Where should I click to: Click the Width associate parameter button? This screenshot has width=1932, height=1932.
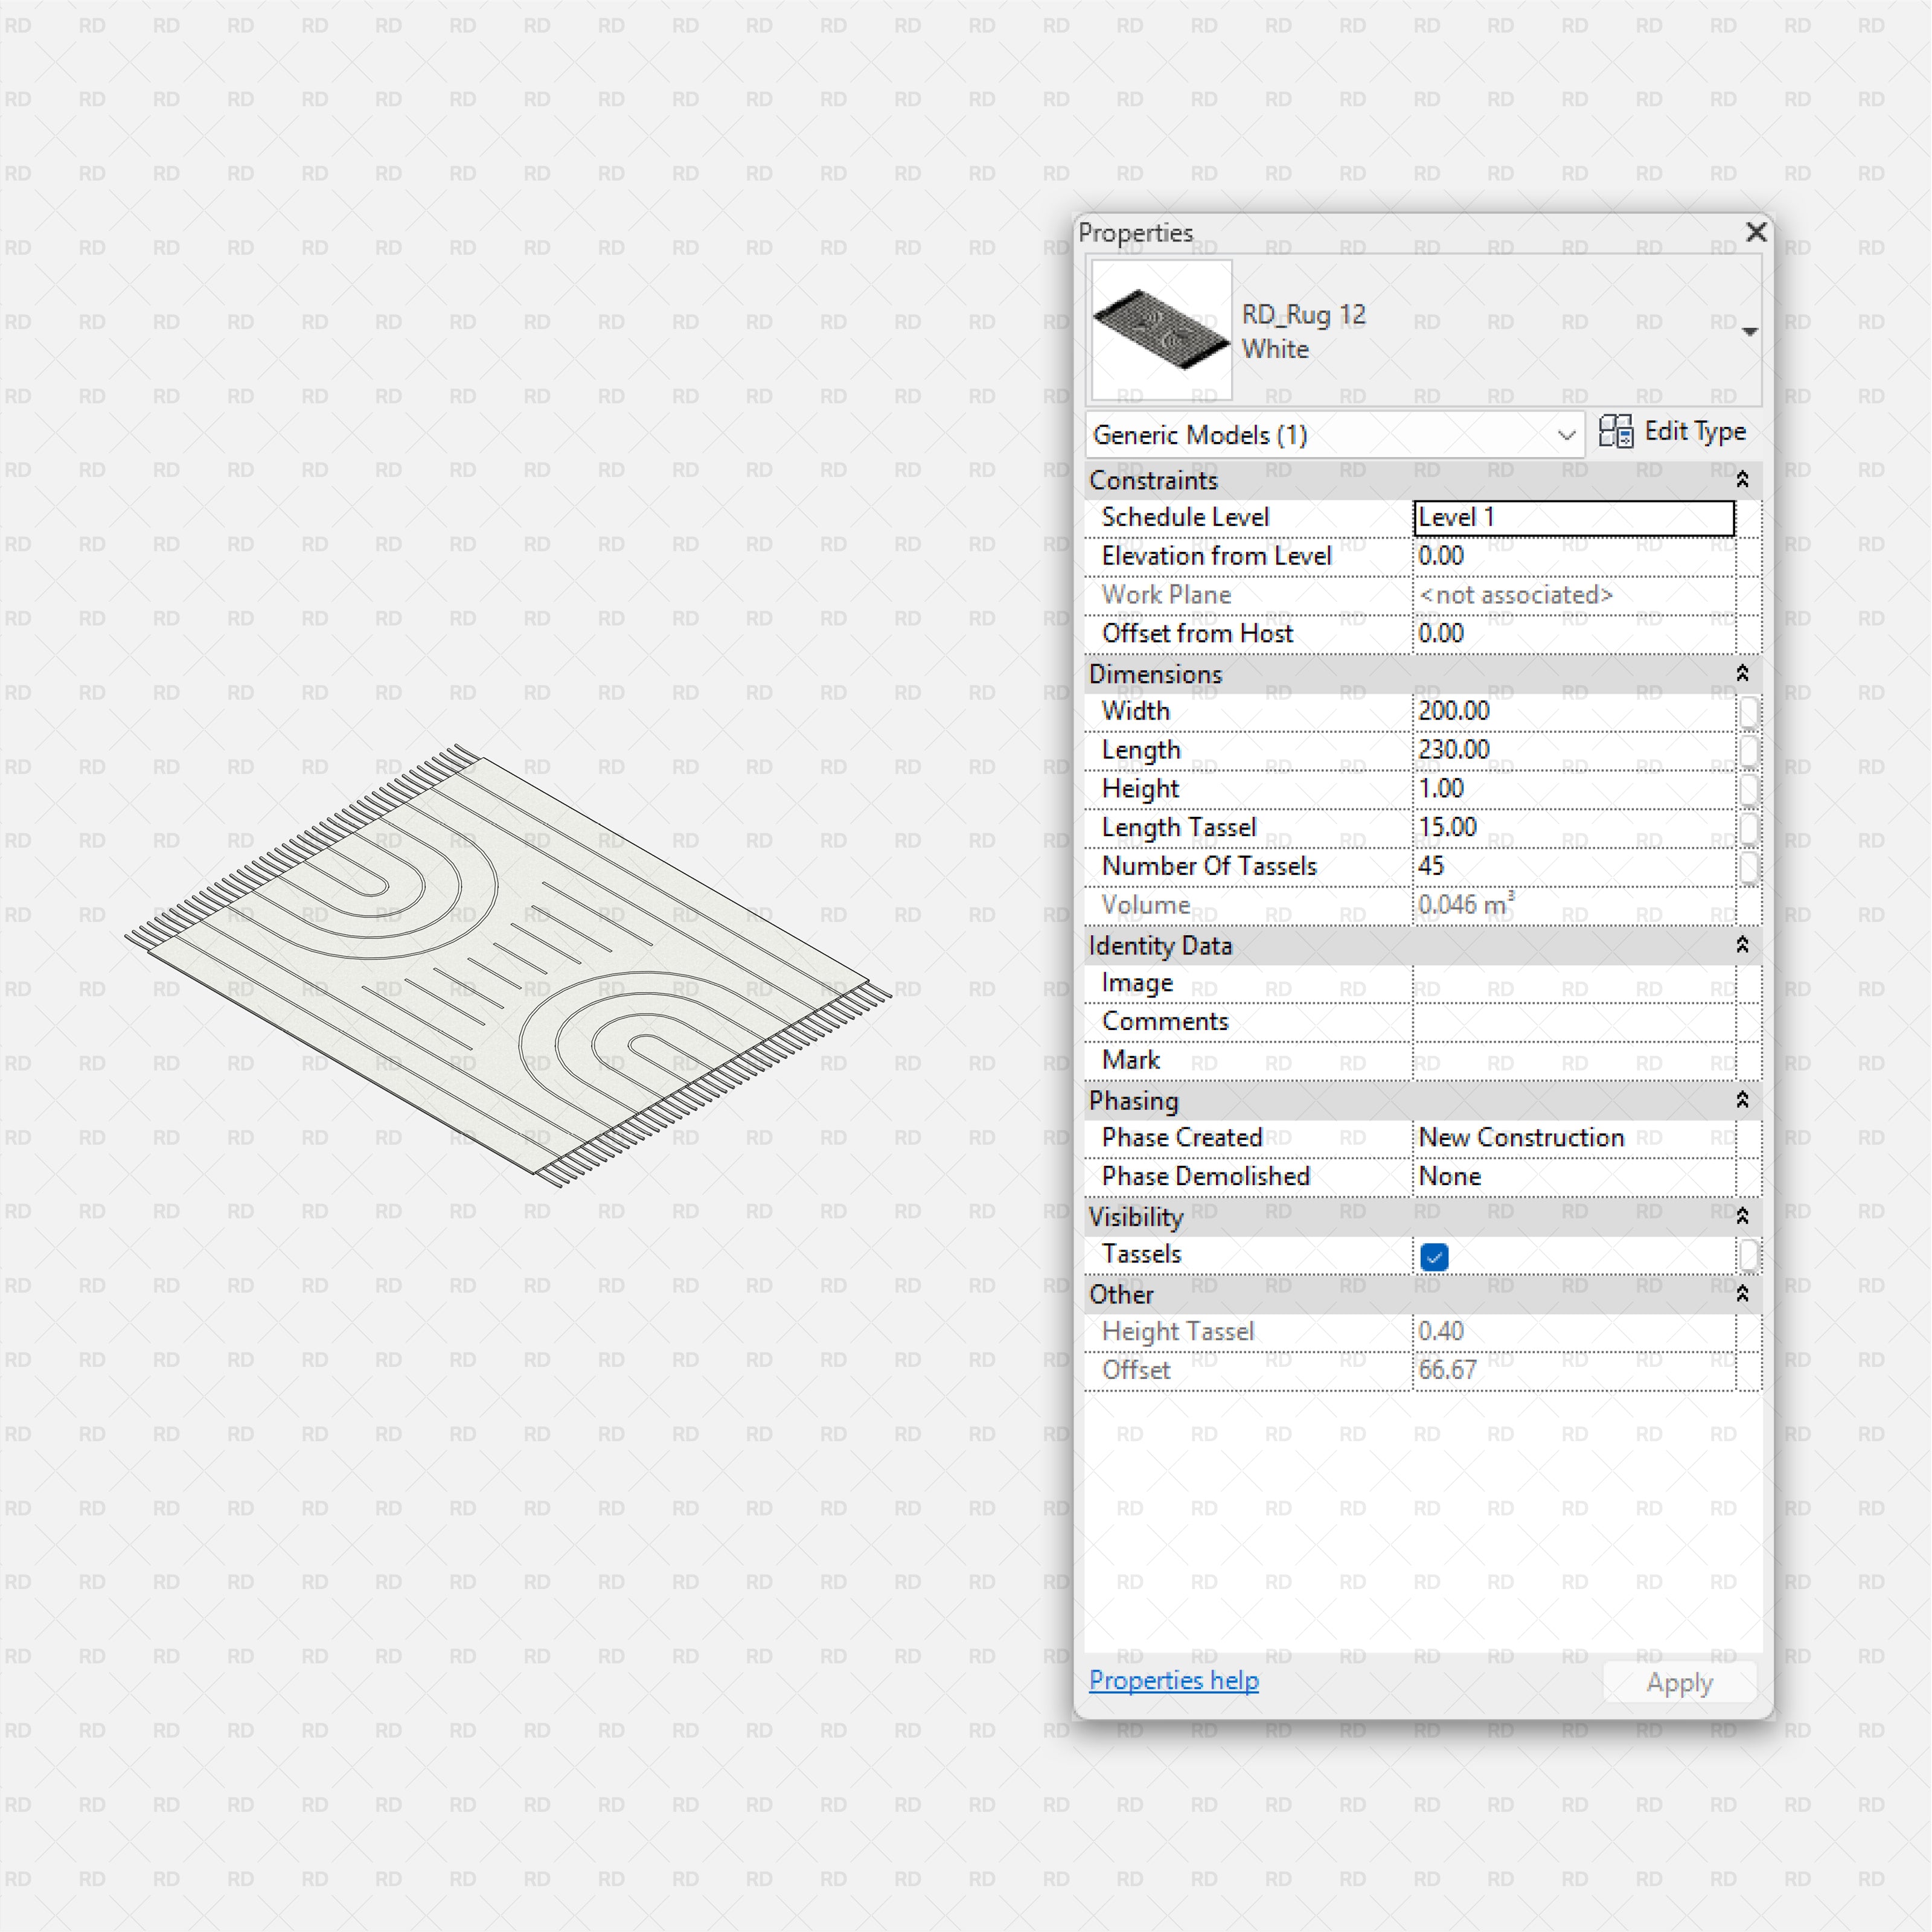1748,712
